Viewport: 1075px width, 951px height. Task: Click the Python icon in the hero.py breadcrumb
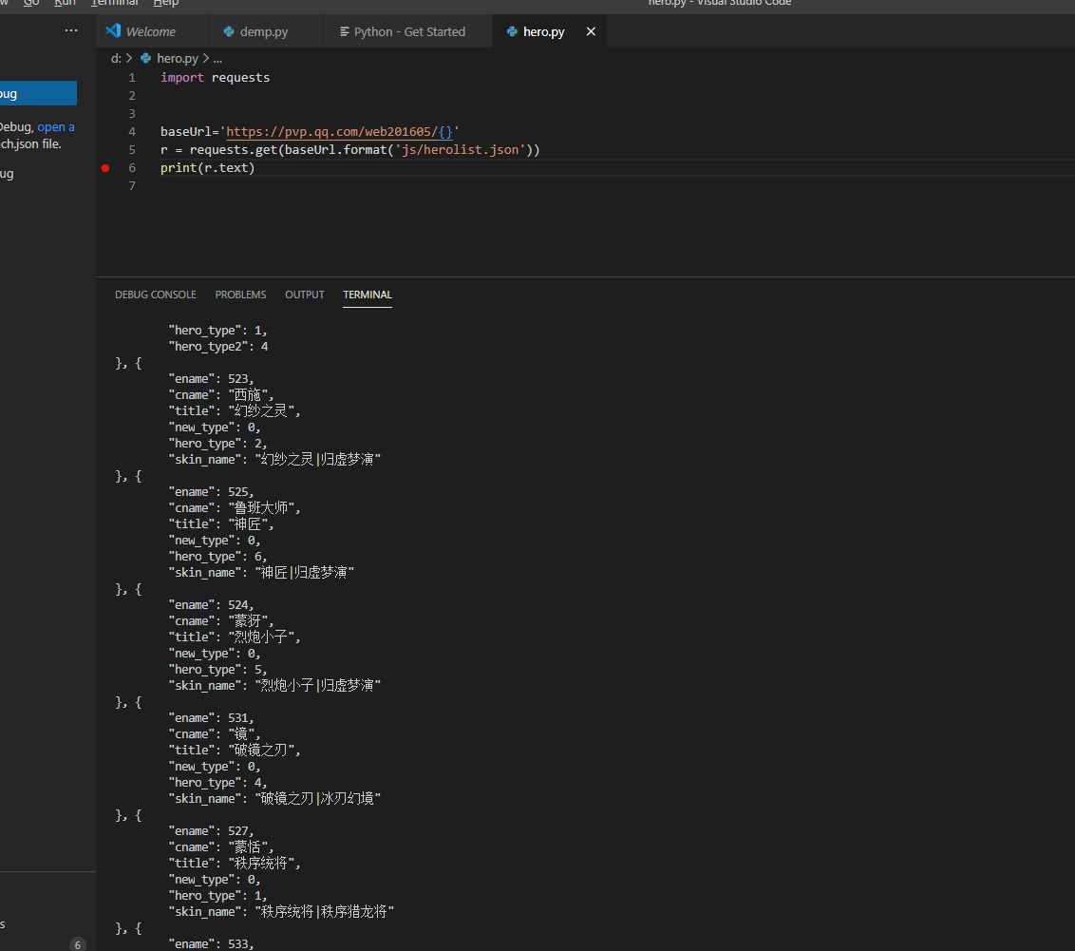click(x=145, y=58)
